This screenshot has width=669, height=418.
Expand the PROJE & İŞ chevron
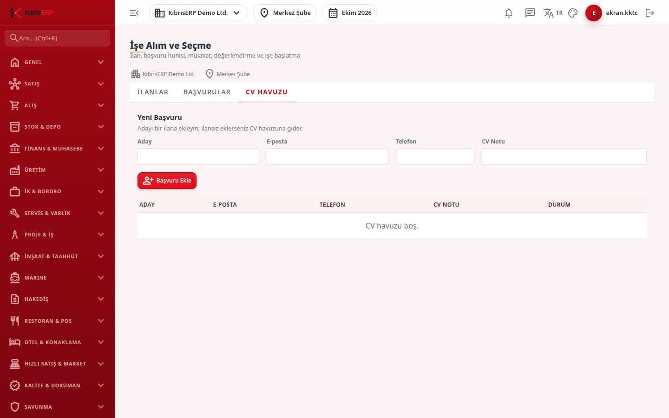click(x=101, y=235)
